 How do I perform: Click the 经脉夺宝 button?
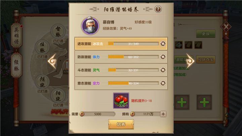206,59
